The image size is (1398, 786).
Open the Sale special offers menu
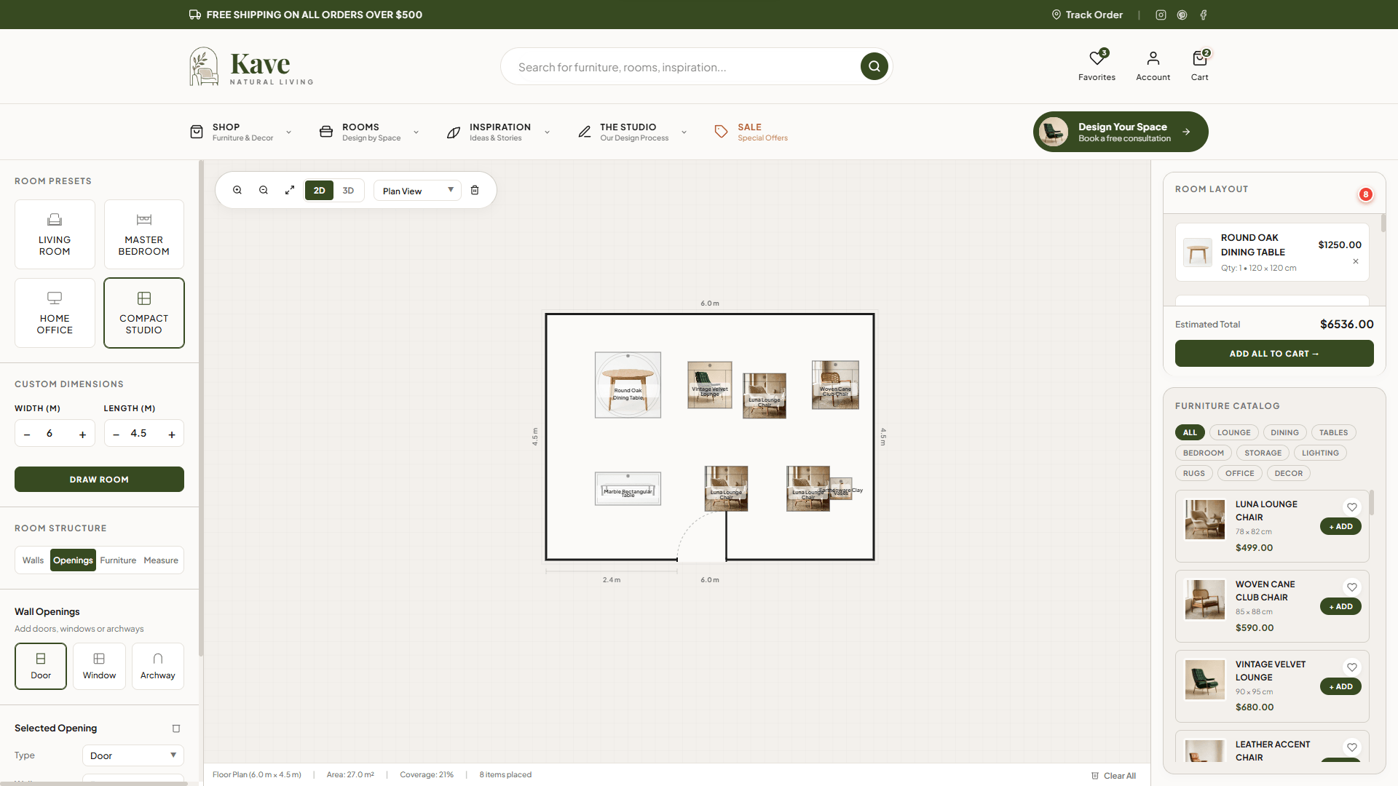tap(751, 132)
